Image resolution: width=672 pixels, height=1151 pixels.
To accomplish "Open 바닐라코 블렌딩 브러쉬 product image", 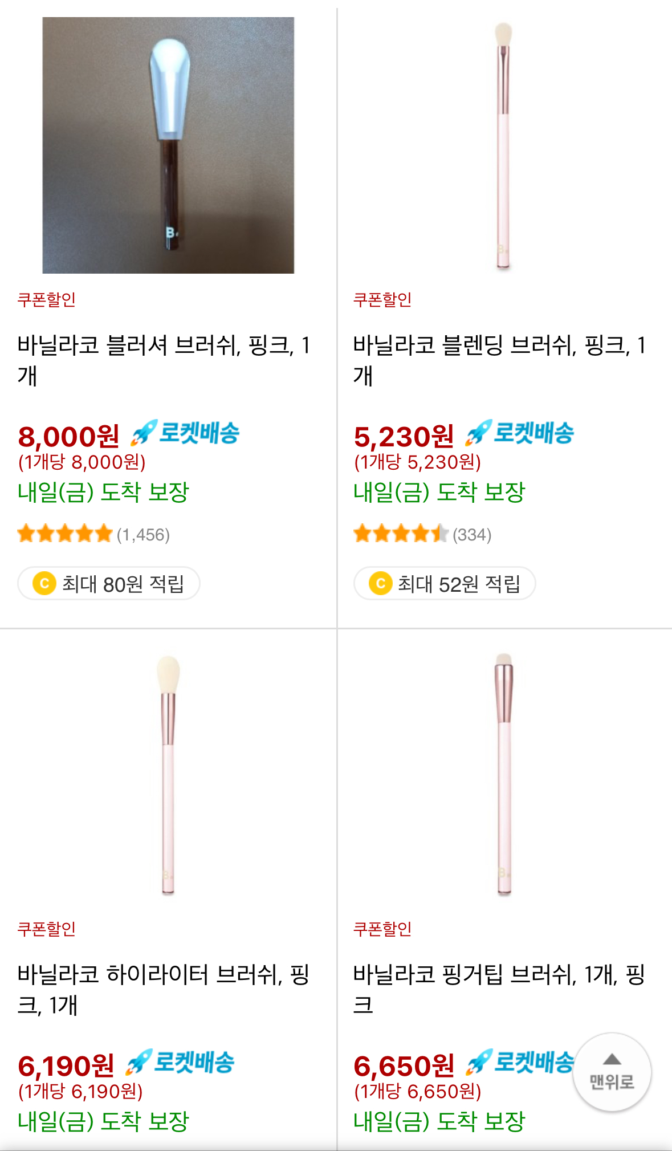I will 503,145.
